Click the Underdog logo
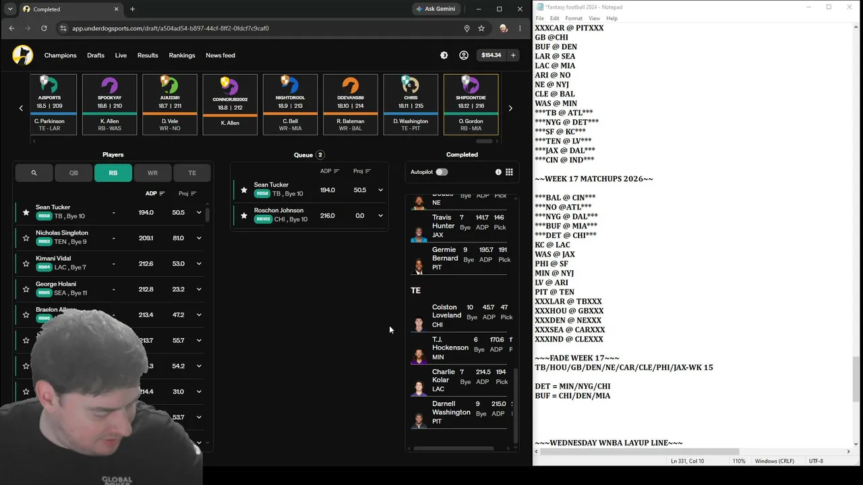Image resolution: width=863 pixels, height=485 pixels. [x=22, y=55]
